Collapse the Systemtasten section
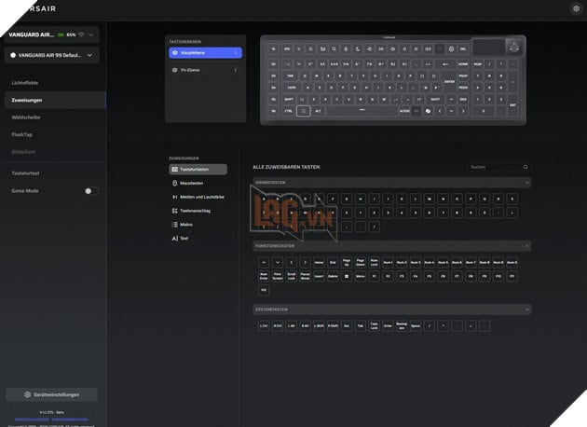Viewport: 587px width, 427px height. click(x=526, y=310)
